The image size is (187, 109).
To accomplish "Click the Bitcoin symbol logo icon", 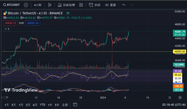I will pos(5,13).
